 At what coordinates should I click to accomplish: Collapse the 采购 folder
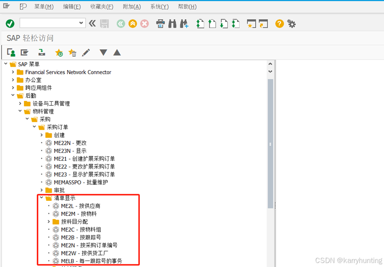coord(27,119)
